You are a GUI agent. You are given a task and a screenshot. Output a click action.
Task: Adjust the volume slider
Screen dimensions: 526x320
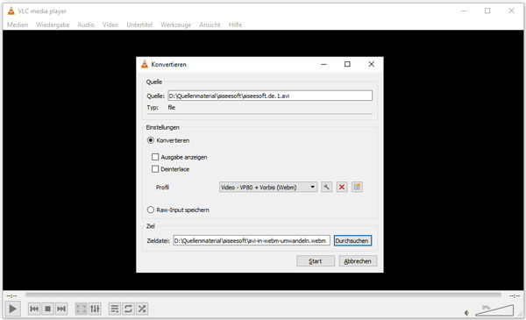(x=494, y=310)
